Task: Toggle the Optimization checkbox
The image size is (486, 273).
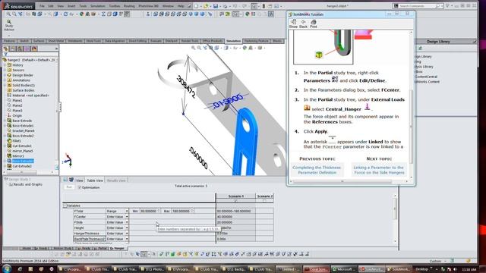Action: [80, 187]
